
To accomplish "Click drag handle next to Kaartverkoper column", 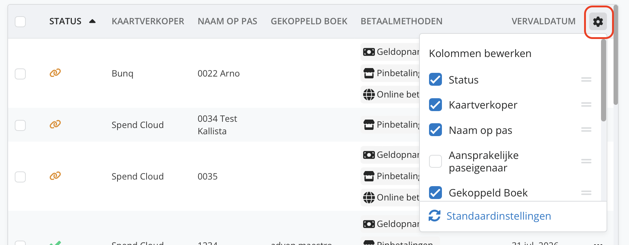I will [x=586, y=105].
